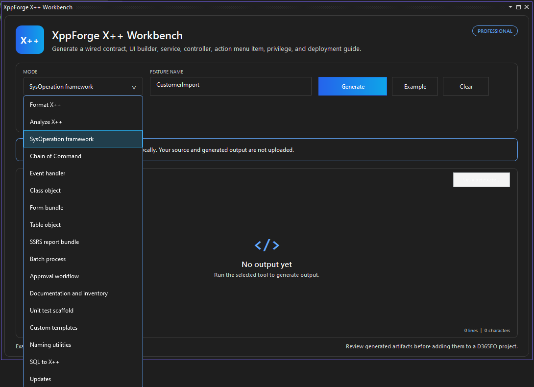Click the 'No output yet' message
This screenshot has height=387, width=534.
point(267,265)
